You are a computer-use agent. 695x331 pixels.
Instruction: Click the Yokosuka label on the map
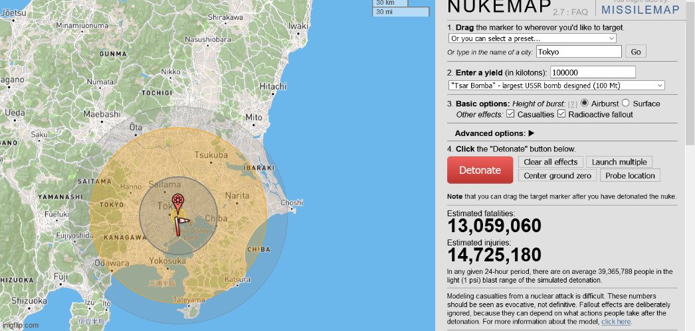[167, 260]
